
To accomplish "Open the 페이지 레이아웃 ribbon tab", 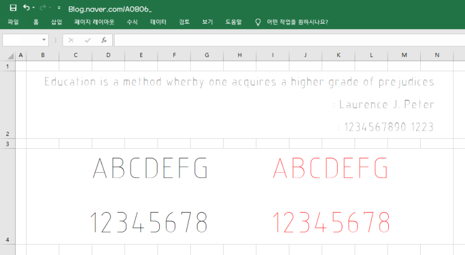I will click(x=94, y=22).
